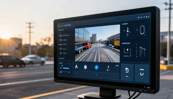The height and width of the screenshot is (99, 173).
Task: Click the small blue marker on the strip below the icons
Action: [x=97, y=75]
